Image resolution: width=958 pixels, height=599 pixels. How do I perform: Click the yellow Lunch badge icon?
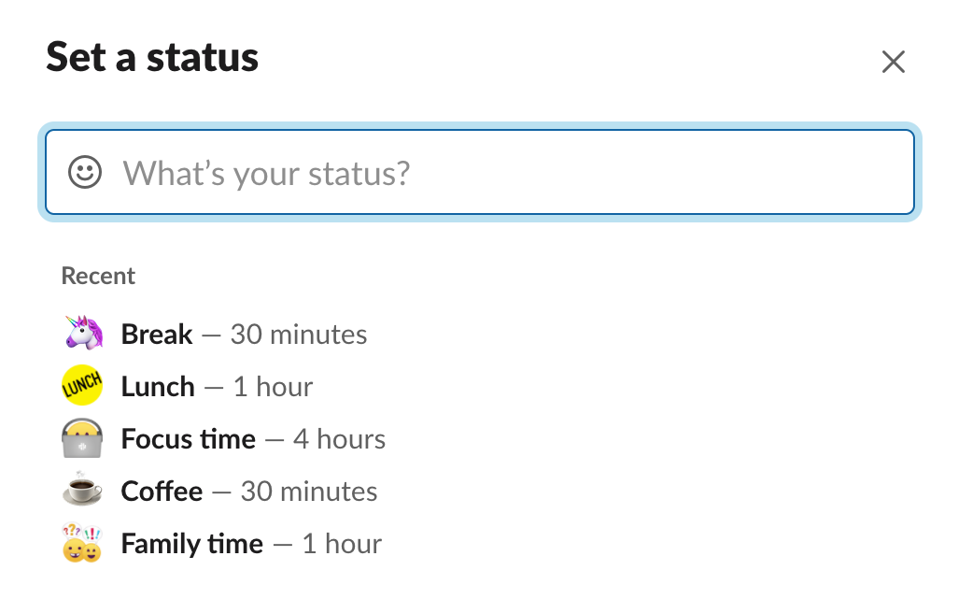(x=82, y=386)
